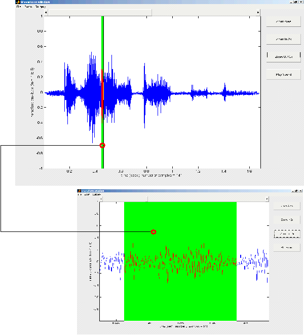Click the red circle marker on the upper plot
This screenshot has height=335, width=304.
[x=102, y=145]
